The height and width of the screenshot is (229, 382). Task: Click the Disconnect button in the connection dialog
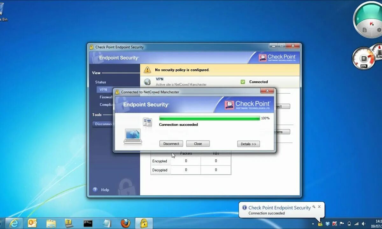pos(171,144)
